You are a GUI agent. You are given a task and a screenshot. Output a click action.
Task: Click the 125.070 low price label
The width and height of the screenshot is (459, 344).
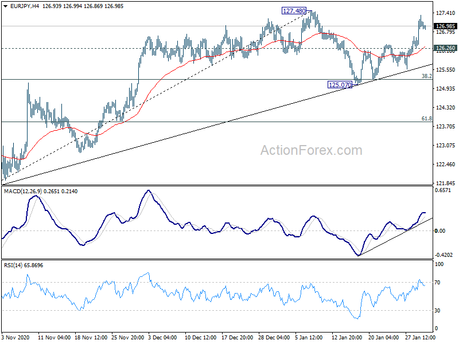340,85
